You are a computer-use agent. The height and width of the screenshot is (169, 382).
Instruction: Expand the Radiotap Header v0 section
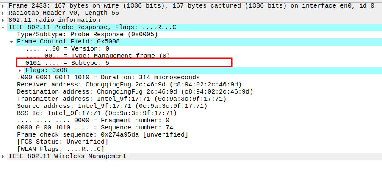[4, 13]
